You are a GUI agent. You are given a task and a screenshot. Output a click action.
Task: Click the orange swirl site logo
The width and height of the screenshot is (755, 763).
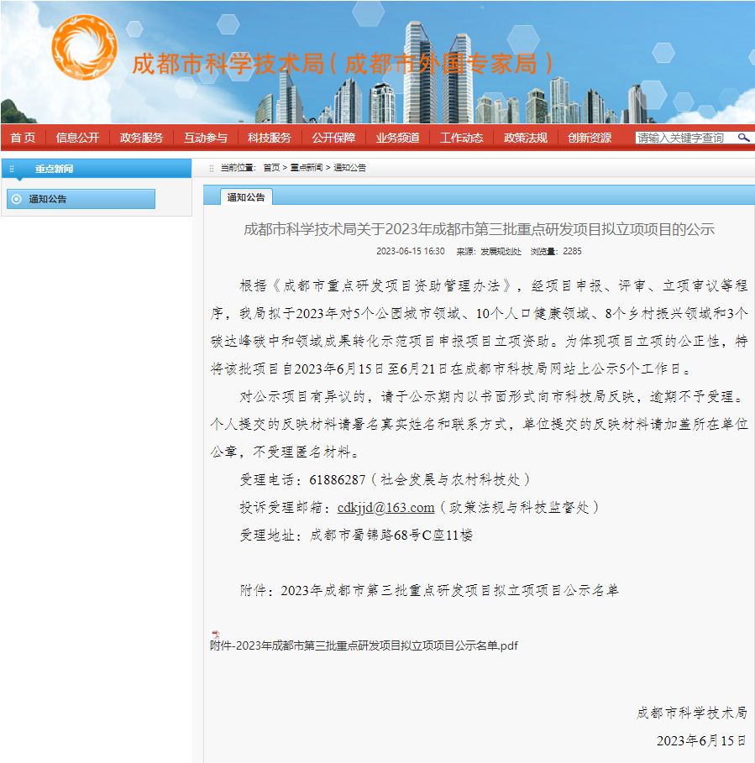[85, 49]
